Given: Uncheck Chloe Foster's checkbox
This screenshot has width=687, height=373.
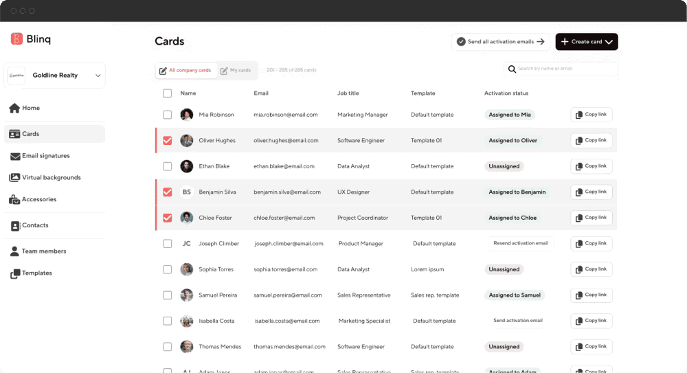Looking at the screenshot, I should coord(168,218).
